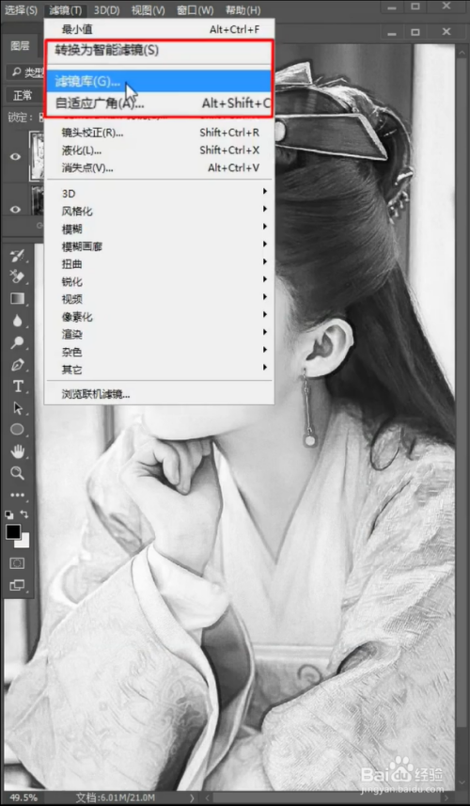Image resolution: width=470 pixels, height=806 pixels.
Task: Click the black foreground color swatch
Action: click(x=12, y=531)
